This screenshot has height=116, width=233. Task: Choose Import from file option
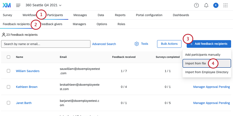[207, 63]
